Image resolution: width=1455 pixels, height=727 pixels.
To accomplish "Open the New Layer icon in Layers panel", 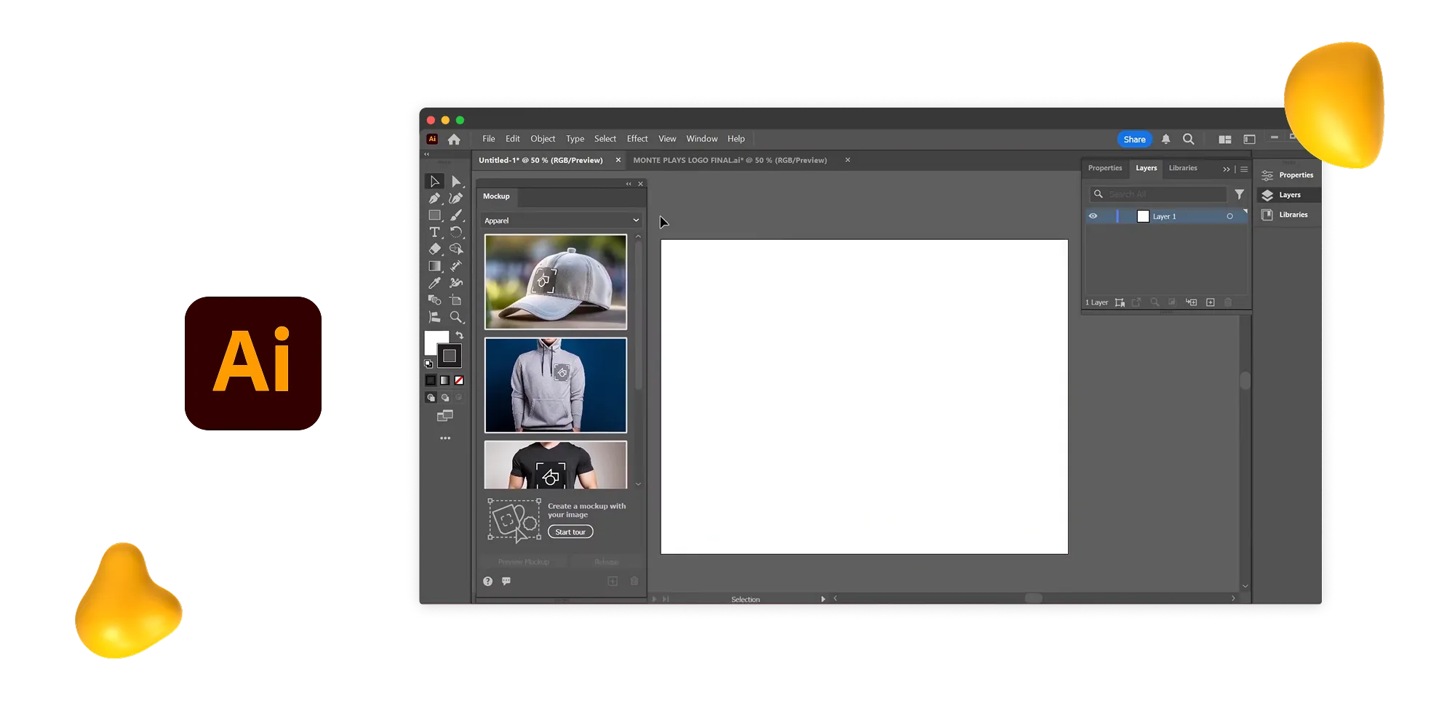I will click(1210, 302).
